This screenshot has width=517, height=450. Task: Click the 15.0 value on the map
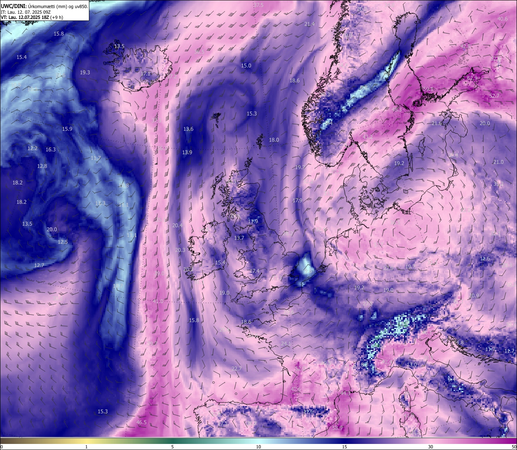click(246, 65)
